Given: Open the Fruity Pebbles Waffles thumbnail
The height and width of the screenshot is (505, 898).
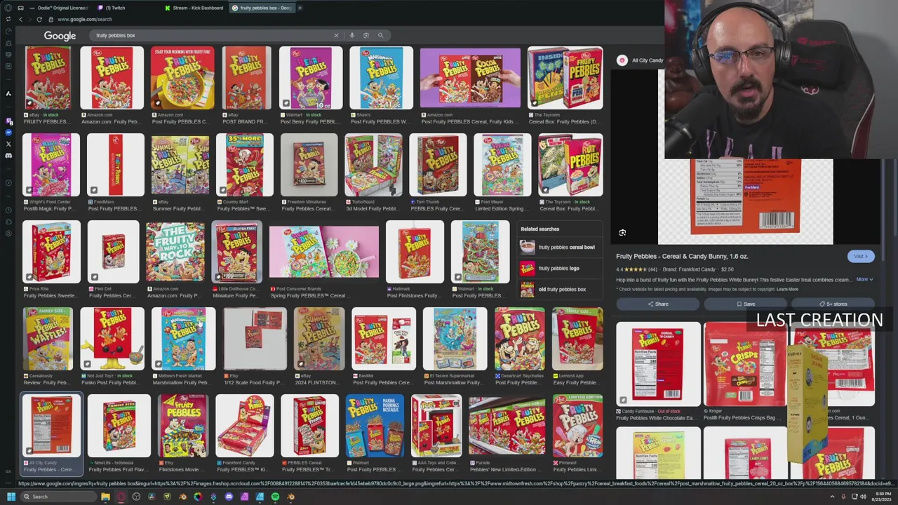Looking at the screenshot, I should pos(48,339).
